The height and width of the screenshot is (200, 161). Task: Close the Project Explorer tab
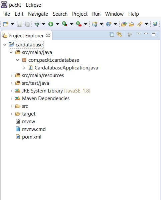(48, 35)
